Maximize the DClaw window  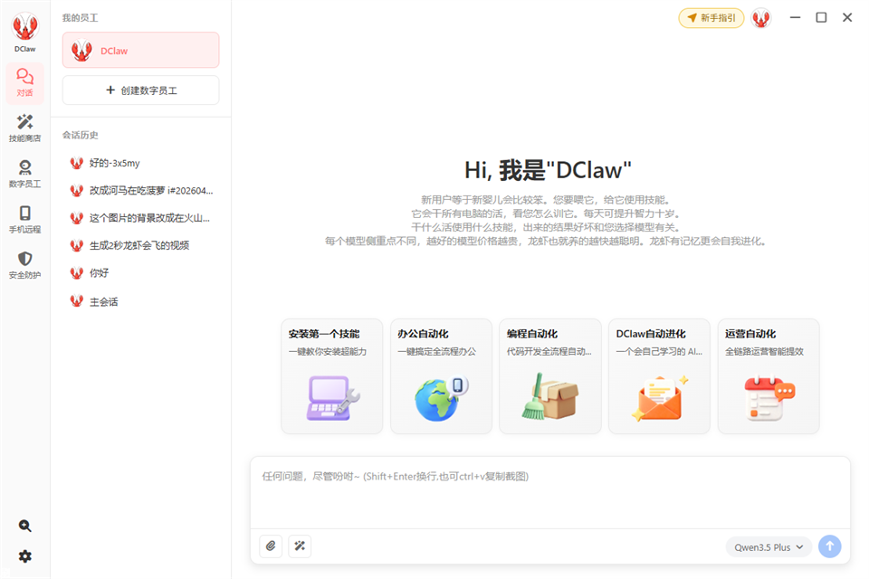tap(821, 18)
